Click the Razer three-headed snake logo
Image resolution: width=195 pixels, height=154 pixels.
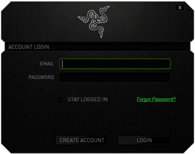pos(94,21)
